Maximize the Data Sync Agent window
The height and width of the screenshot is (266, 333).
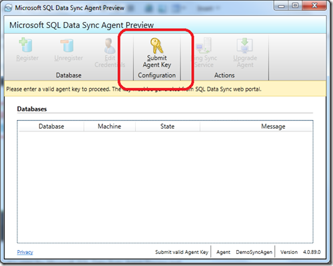tap(295, 5)
